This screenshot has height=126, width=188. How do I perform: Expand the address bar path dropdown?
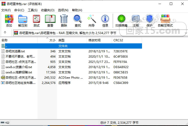pos(186,33)
